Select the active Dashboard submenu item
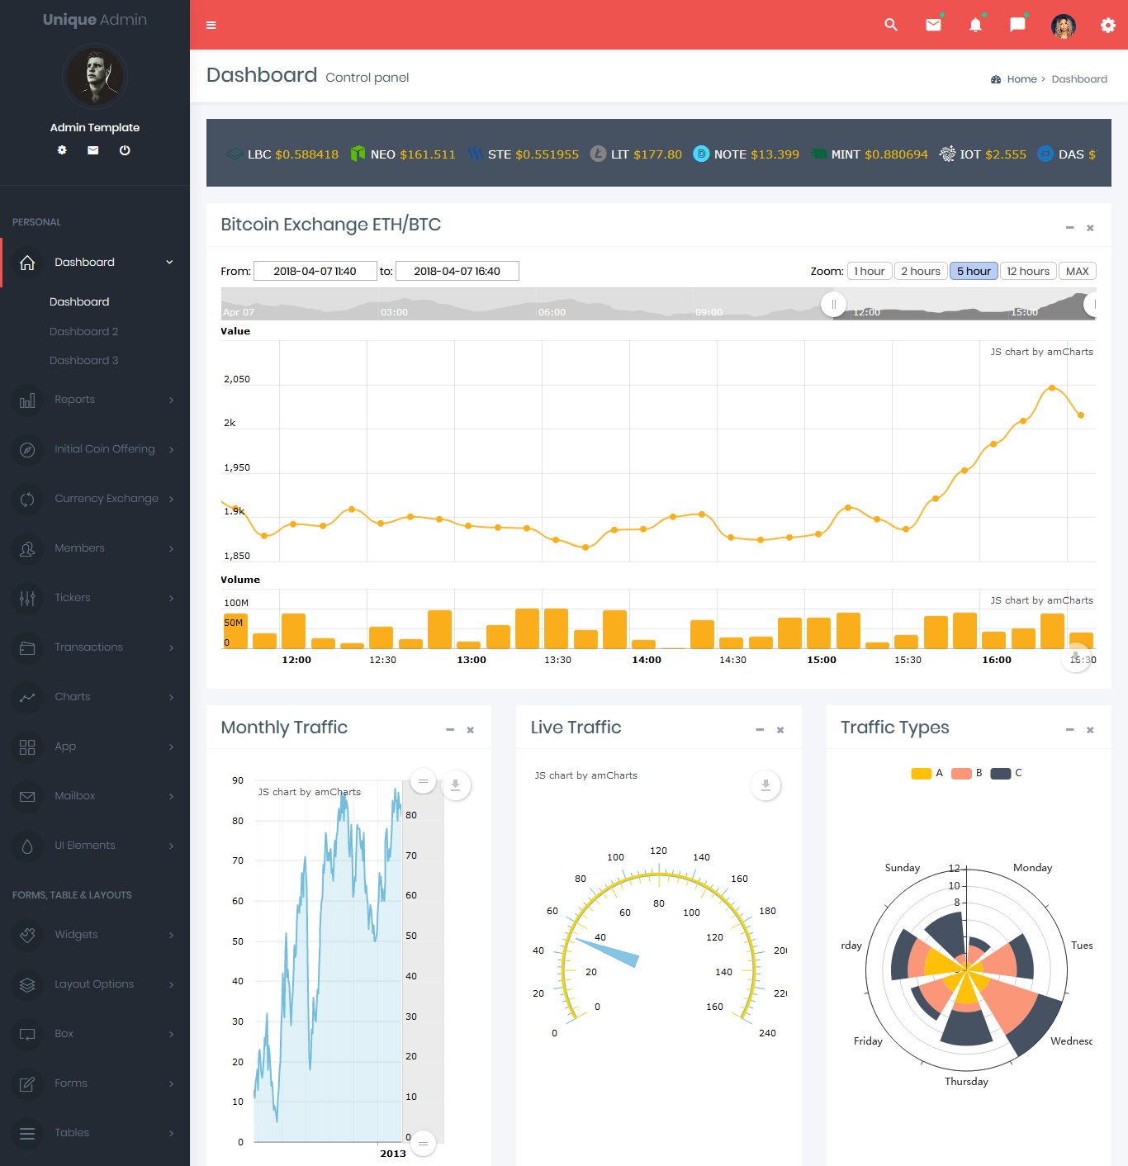1128x1166 pixels. click(79, 301)
